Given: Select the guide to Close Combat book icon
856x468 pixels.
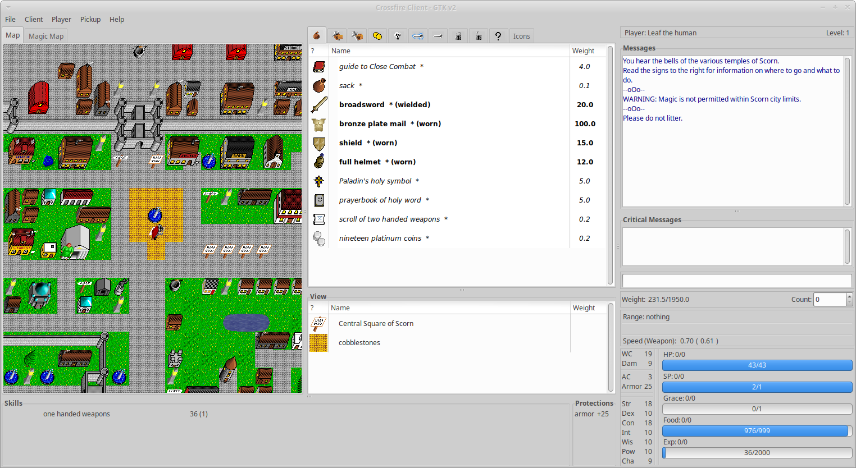Looking at the screenshot, I should pyautogui.click(x=319, y=66).
